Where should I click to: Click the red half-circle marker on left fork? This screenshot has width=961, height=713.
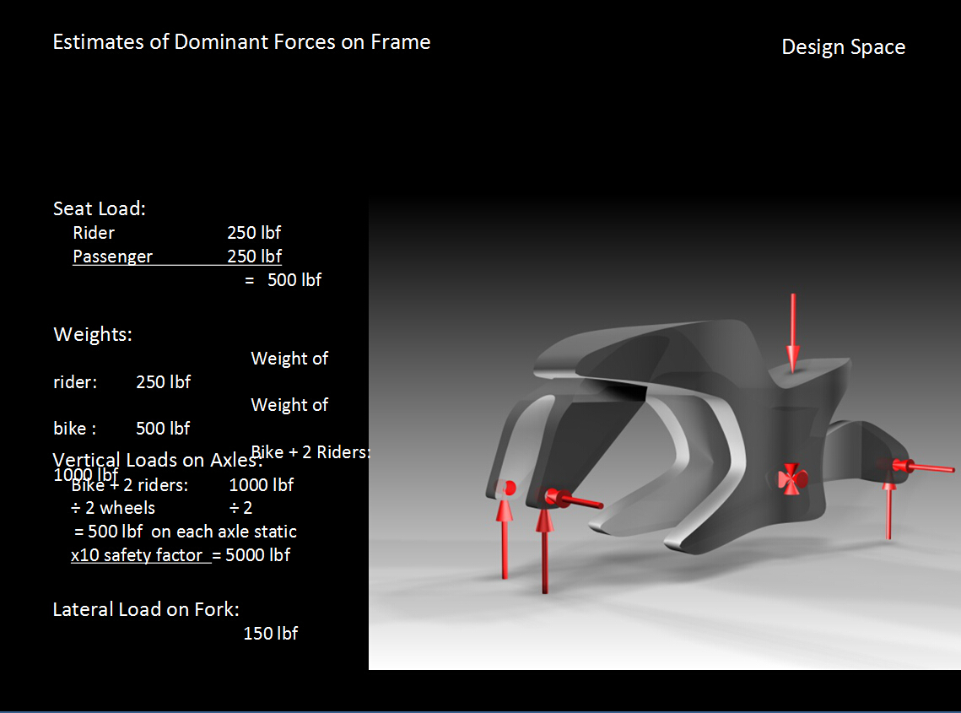click(x=509, y=488)
